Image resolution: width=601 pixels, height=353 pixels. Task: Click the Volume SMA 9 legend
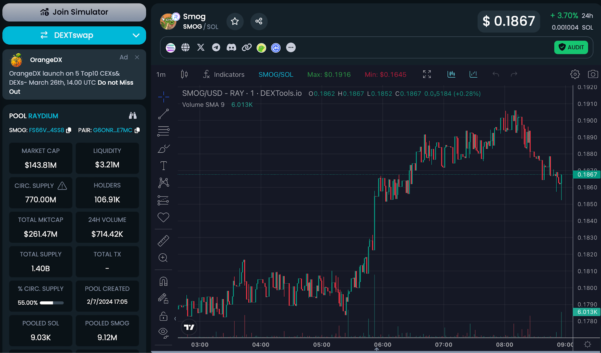tap(203, 105)
